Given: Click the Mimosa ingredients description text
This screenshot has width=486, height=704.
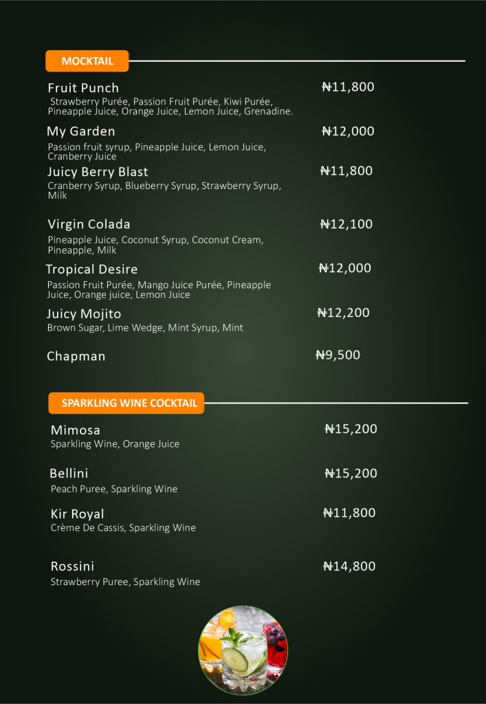Looking at the screenshot, I should (x=115, y=444).
